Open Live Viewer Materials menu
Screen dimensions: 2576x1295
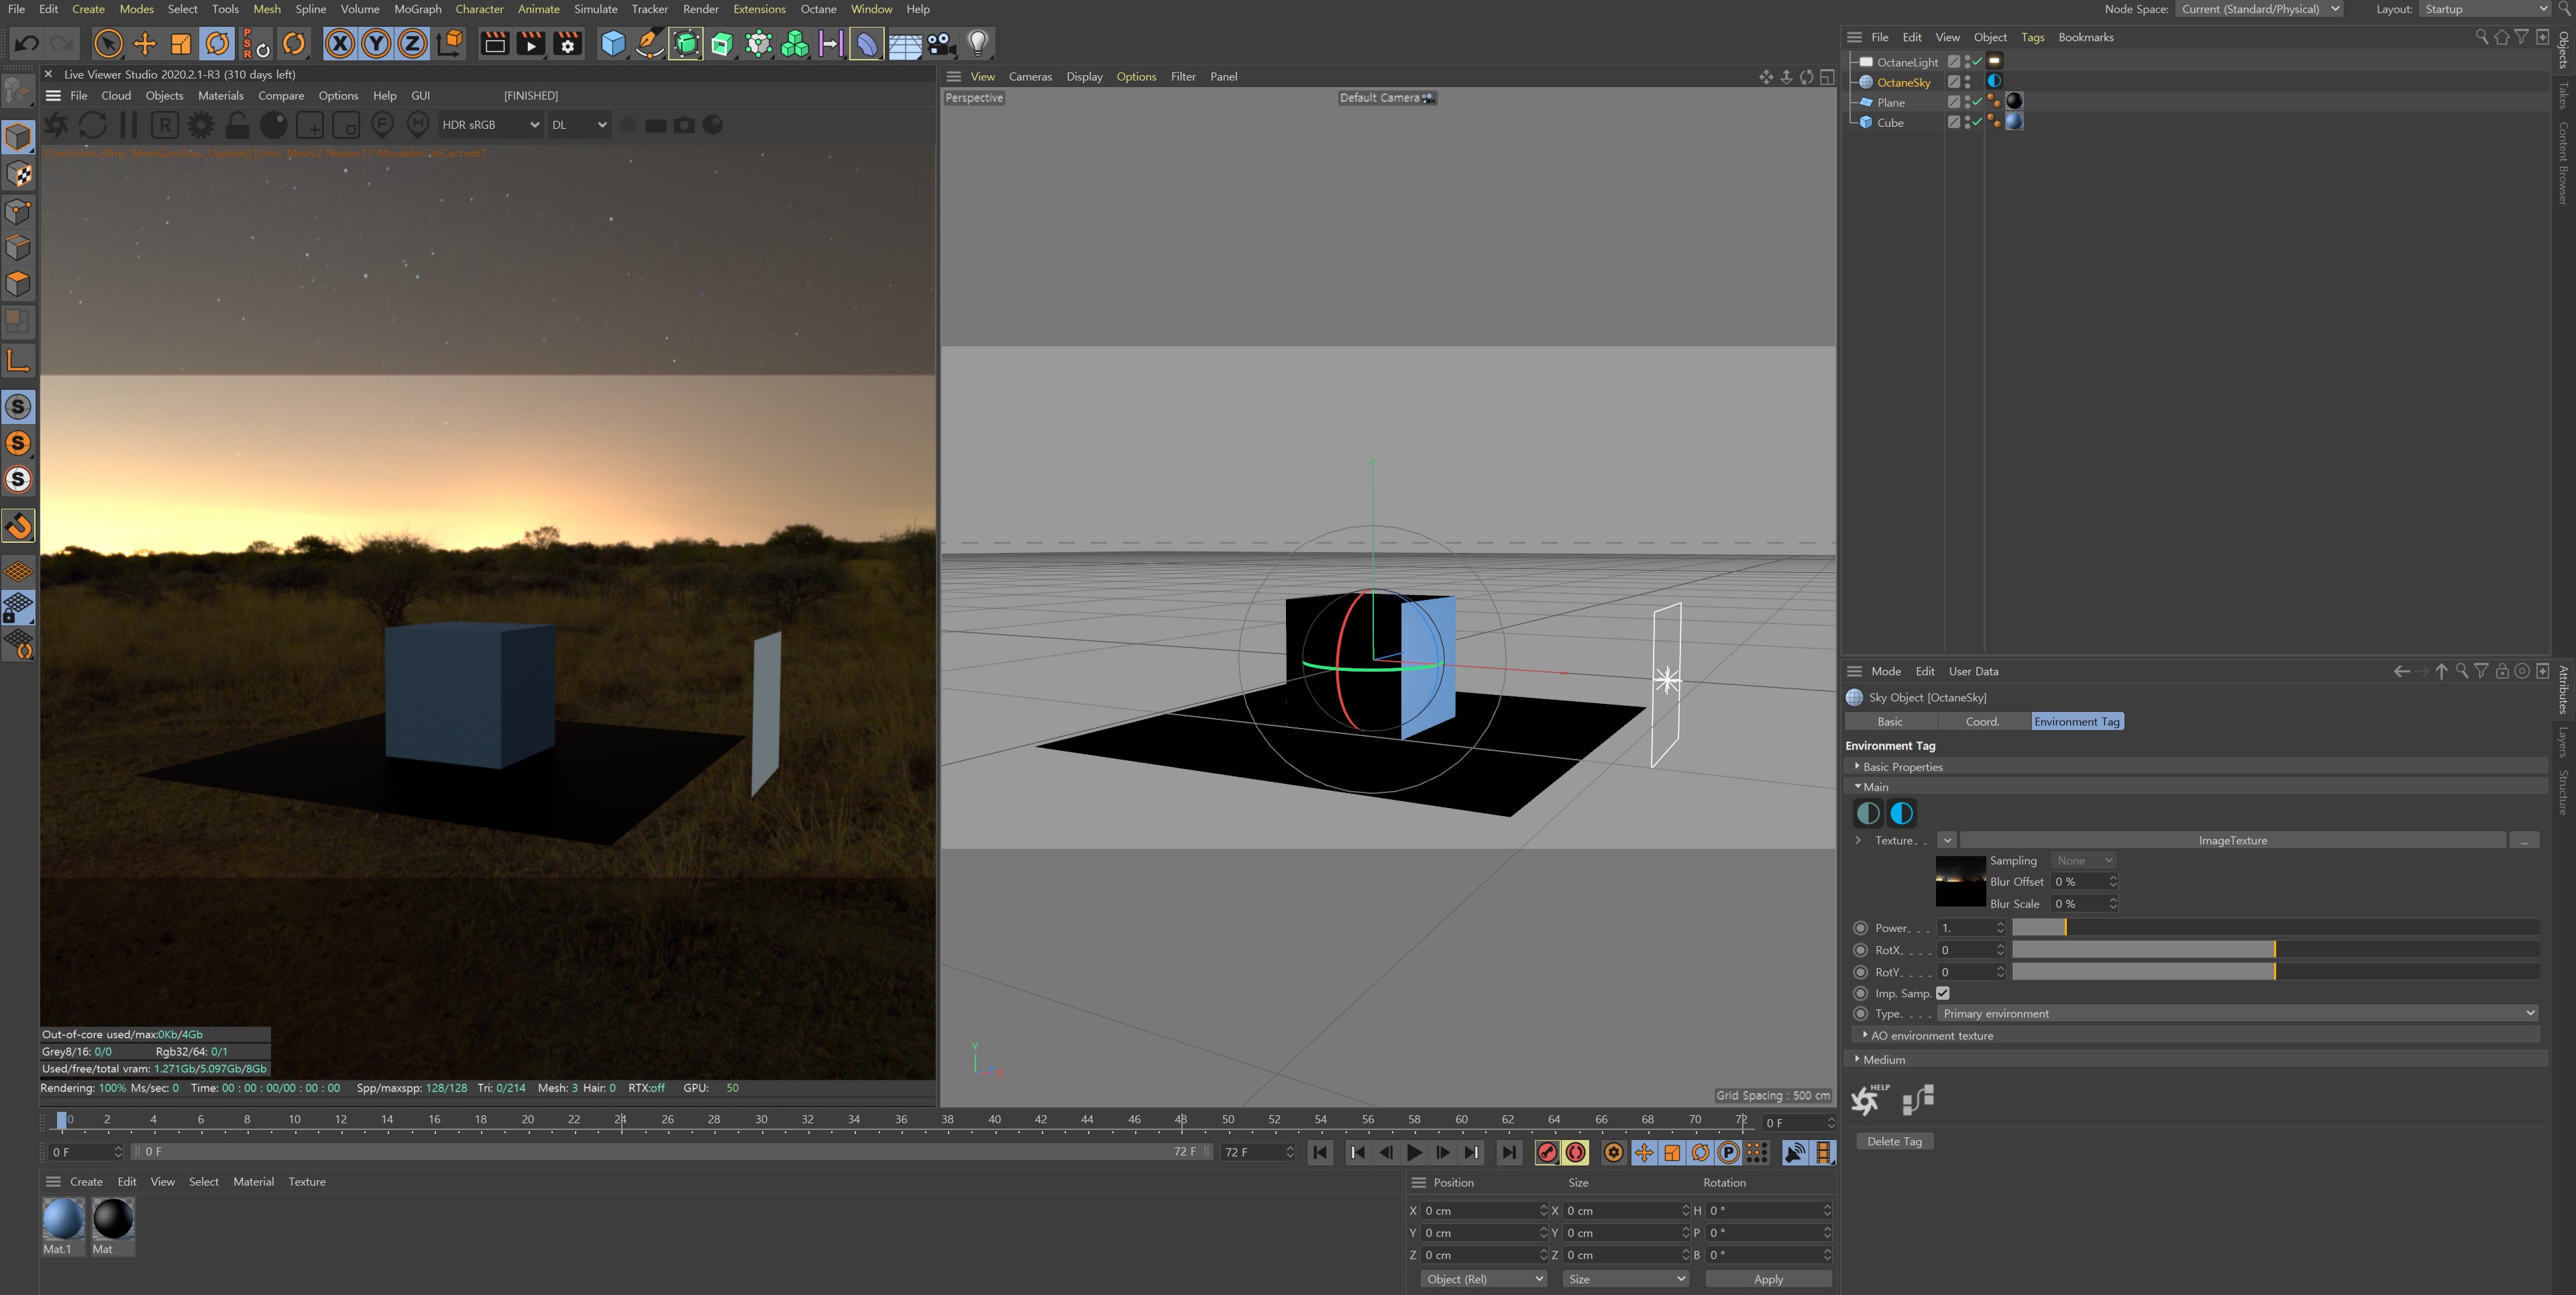pos(221,96)
